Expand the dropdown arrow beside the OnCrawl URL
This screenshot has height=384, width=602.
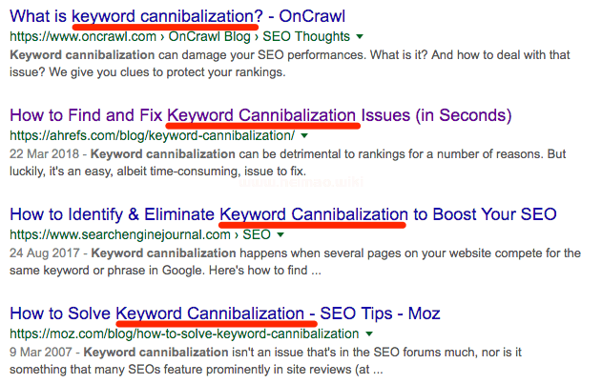(x=360, y=37)
